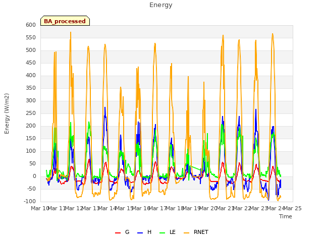Image resolution: width=323 pixels, height=242 pixels.
Task: Click the Mar 20 x-axis date label
Action: click(x=208, y=208)
